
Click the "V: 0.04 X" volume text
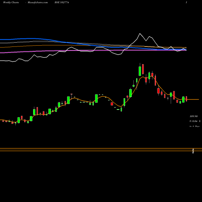coord(195,121)
